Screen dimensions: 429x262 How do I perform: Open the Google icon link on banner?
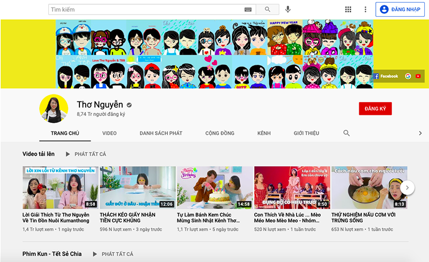(x=408, y=76)
